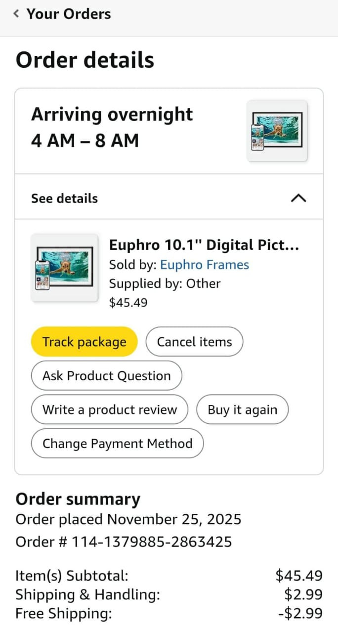Tap the Buy it again button
This screenshot has width=338, height=633.
(242, 410)
